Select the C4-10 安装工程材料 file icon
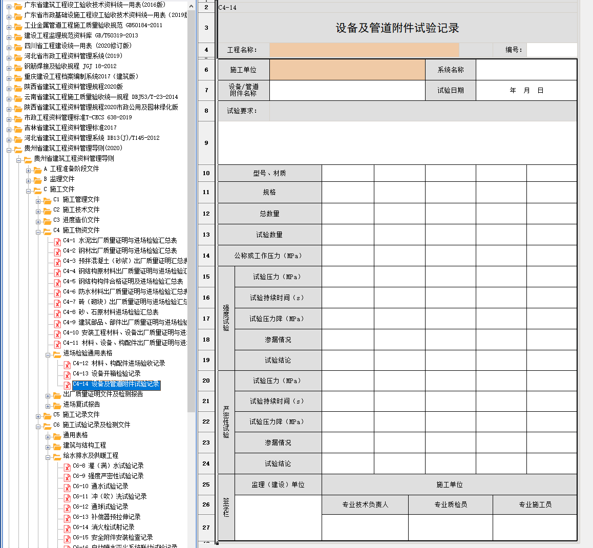 point(57,333)
